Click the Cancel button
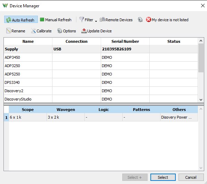This screenshot has width=207, height=184. pyautogui.click(x=191, y=177)
